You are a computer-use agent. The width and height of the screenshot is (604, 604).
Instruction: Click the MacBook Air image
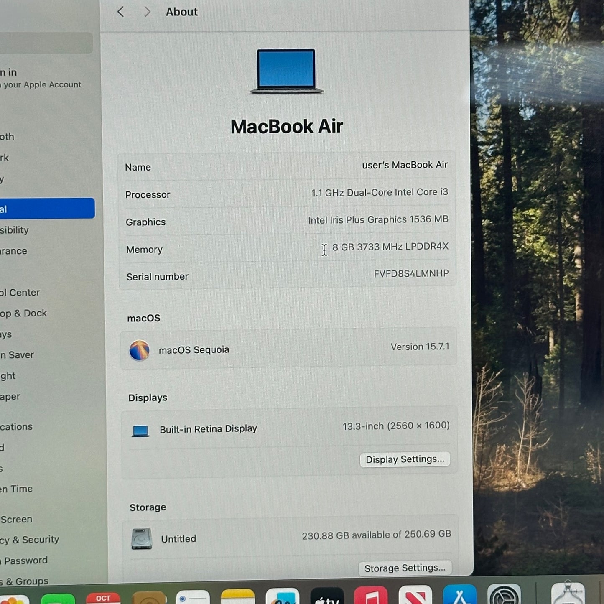[x=286, y=71]
